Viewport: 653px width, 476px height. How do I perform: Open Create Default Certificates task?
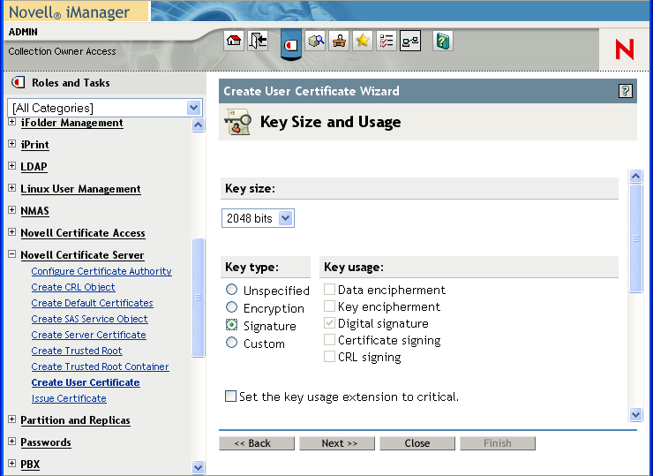(92, 303)
